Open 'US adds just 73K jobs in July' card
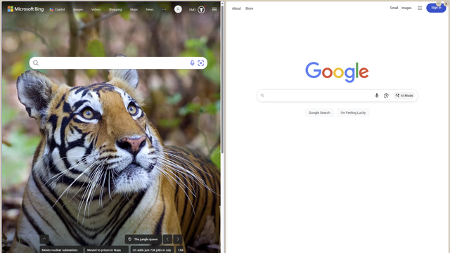 [152, 249]
